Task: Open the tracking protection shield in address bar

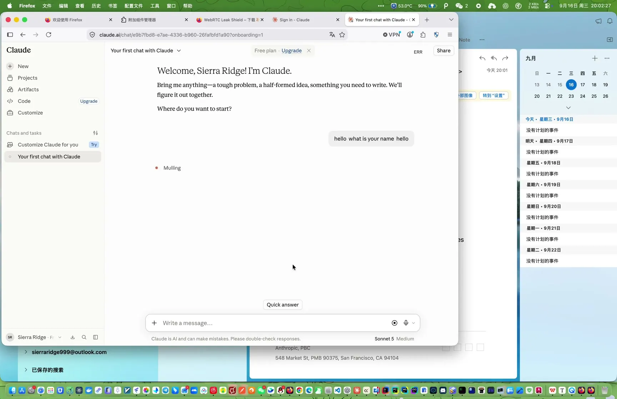Action: 92,35
